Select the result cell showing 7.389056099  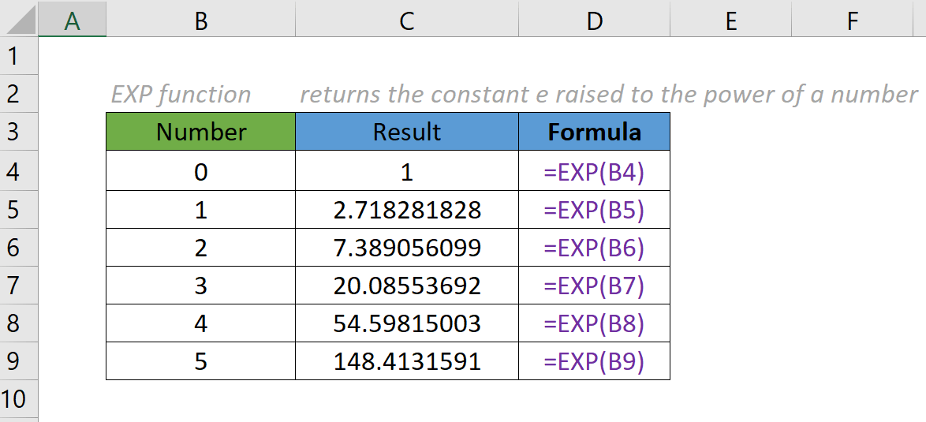406,248
